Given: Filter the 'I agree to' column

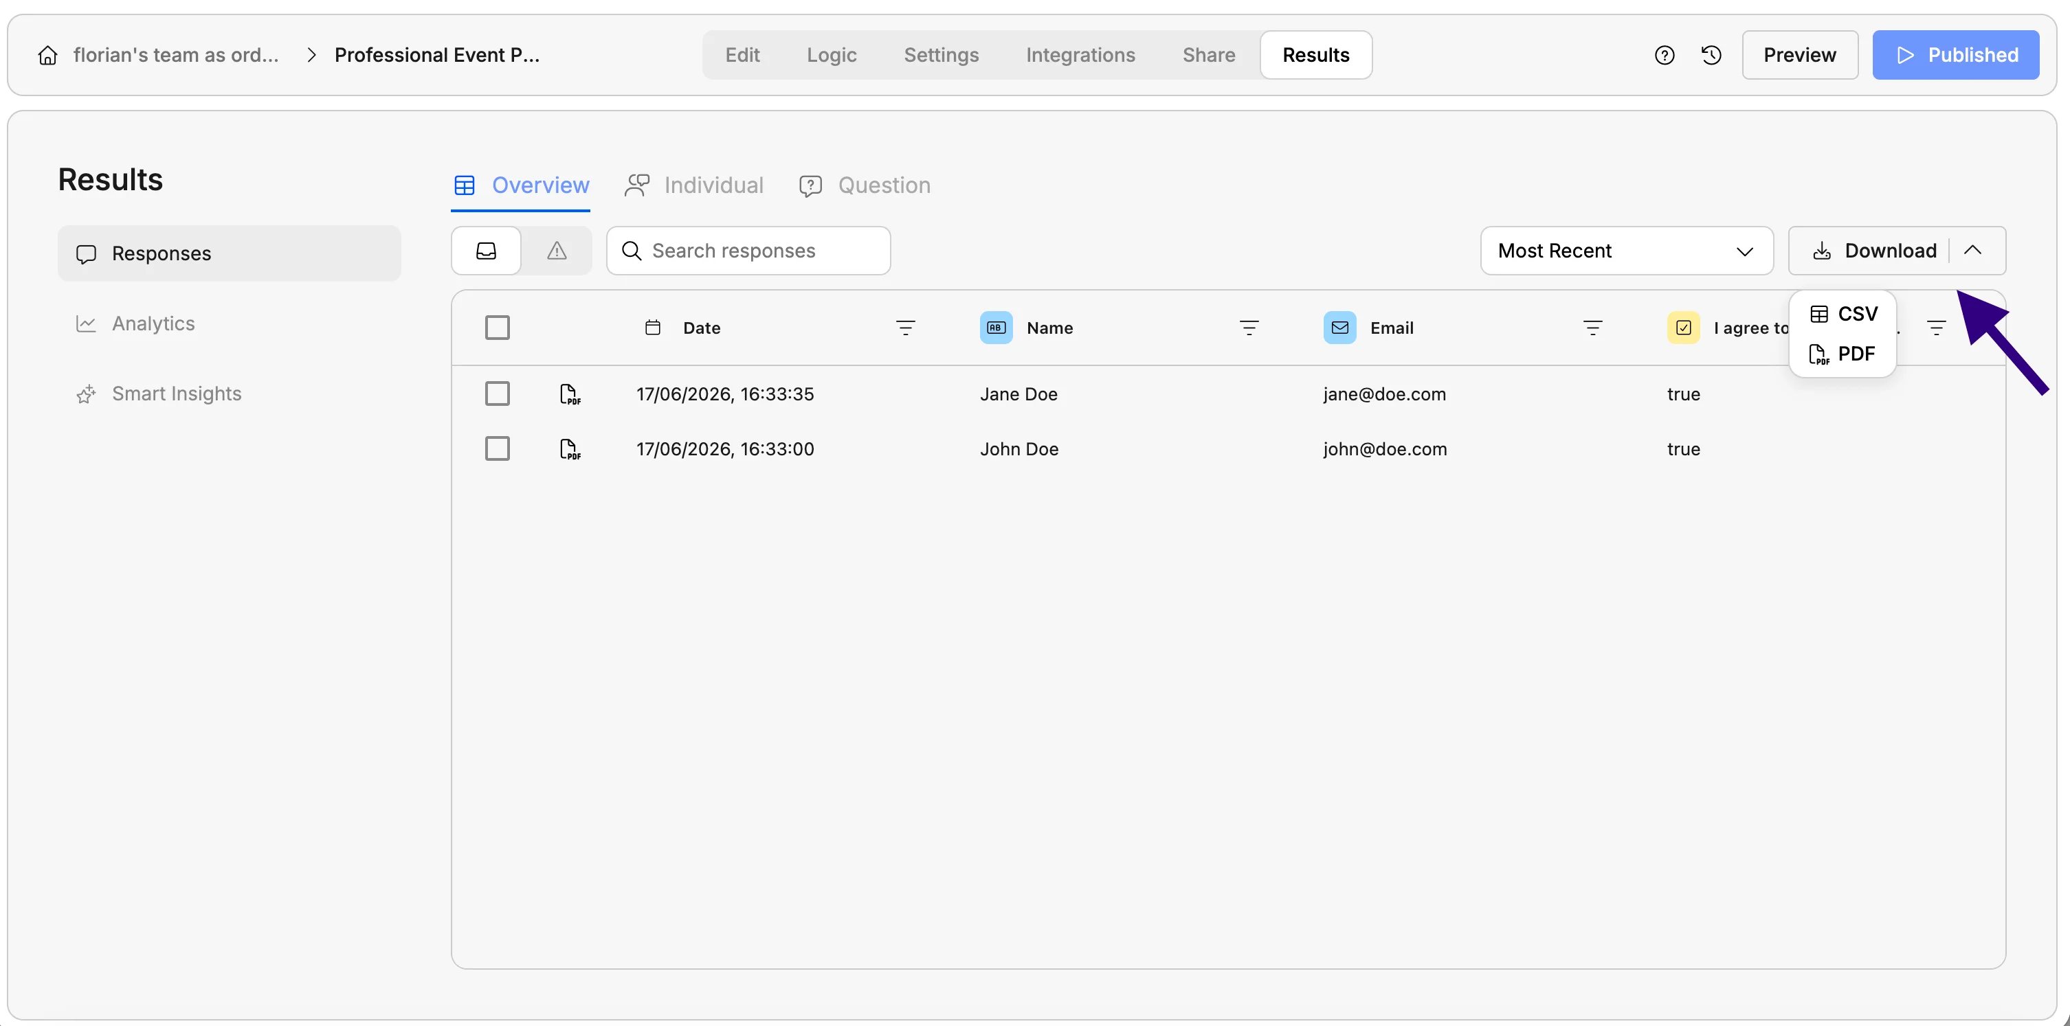Looking at the screenshot, I should point(1937,328).
